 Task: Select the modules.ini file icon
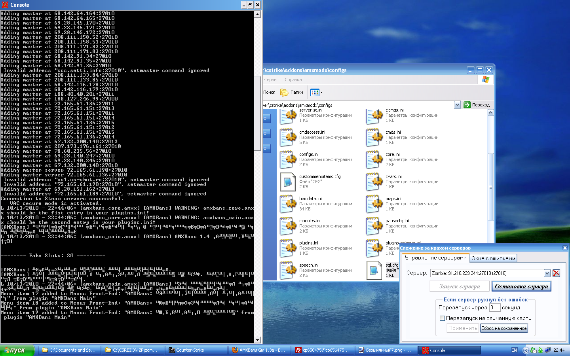pyautogui.click(x=289, y=226)
